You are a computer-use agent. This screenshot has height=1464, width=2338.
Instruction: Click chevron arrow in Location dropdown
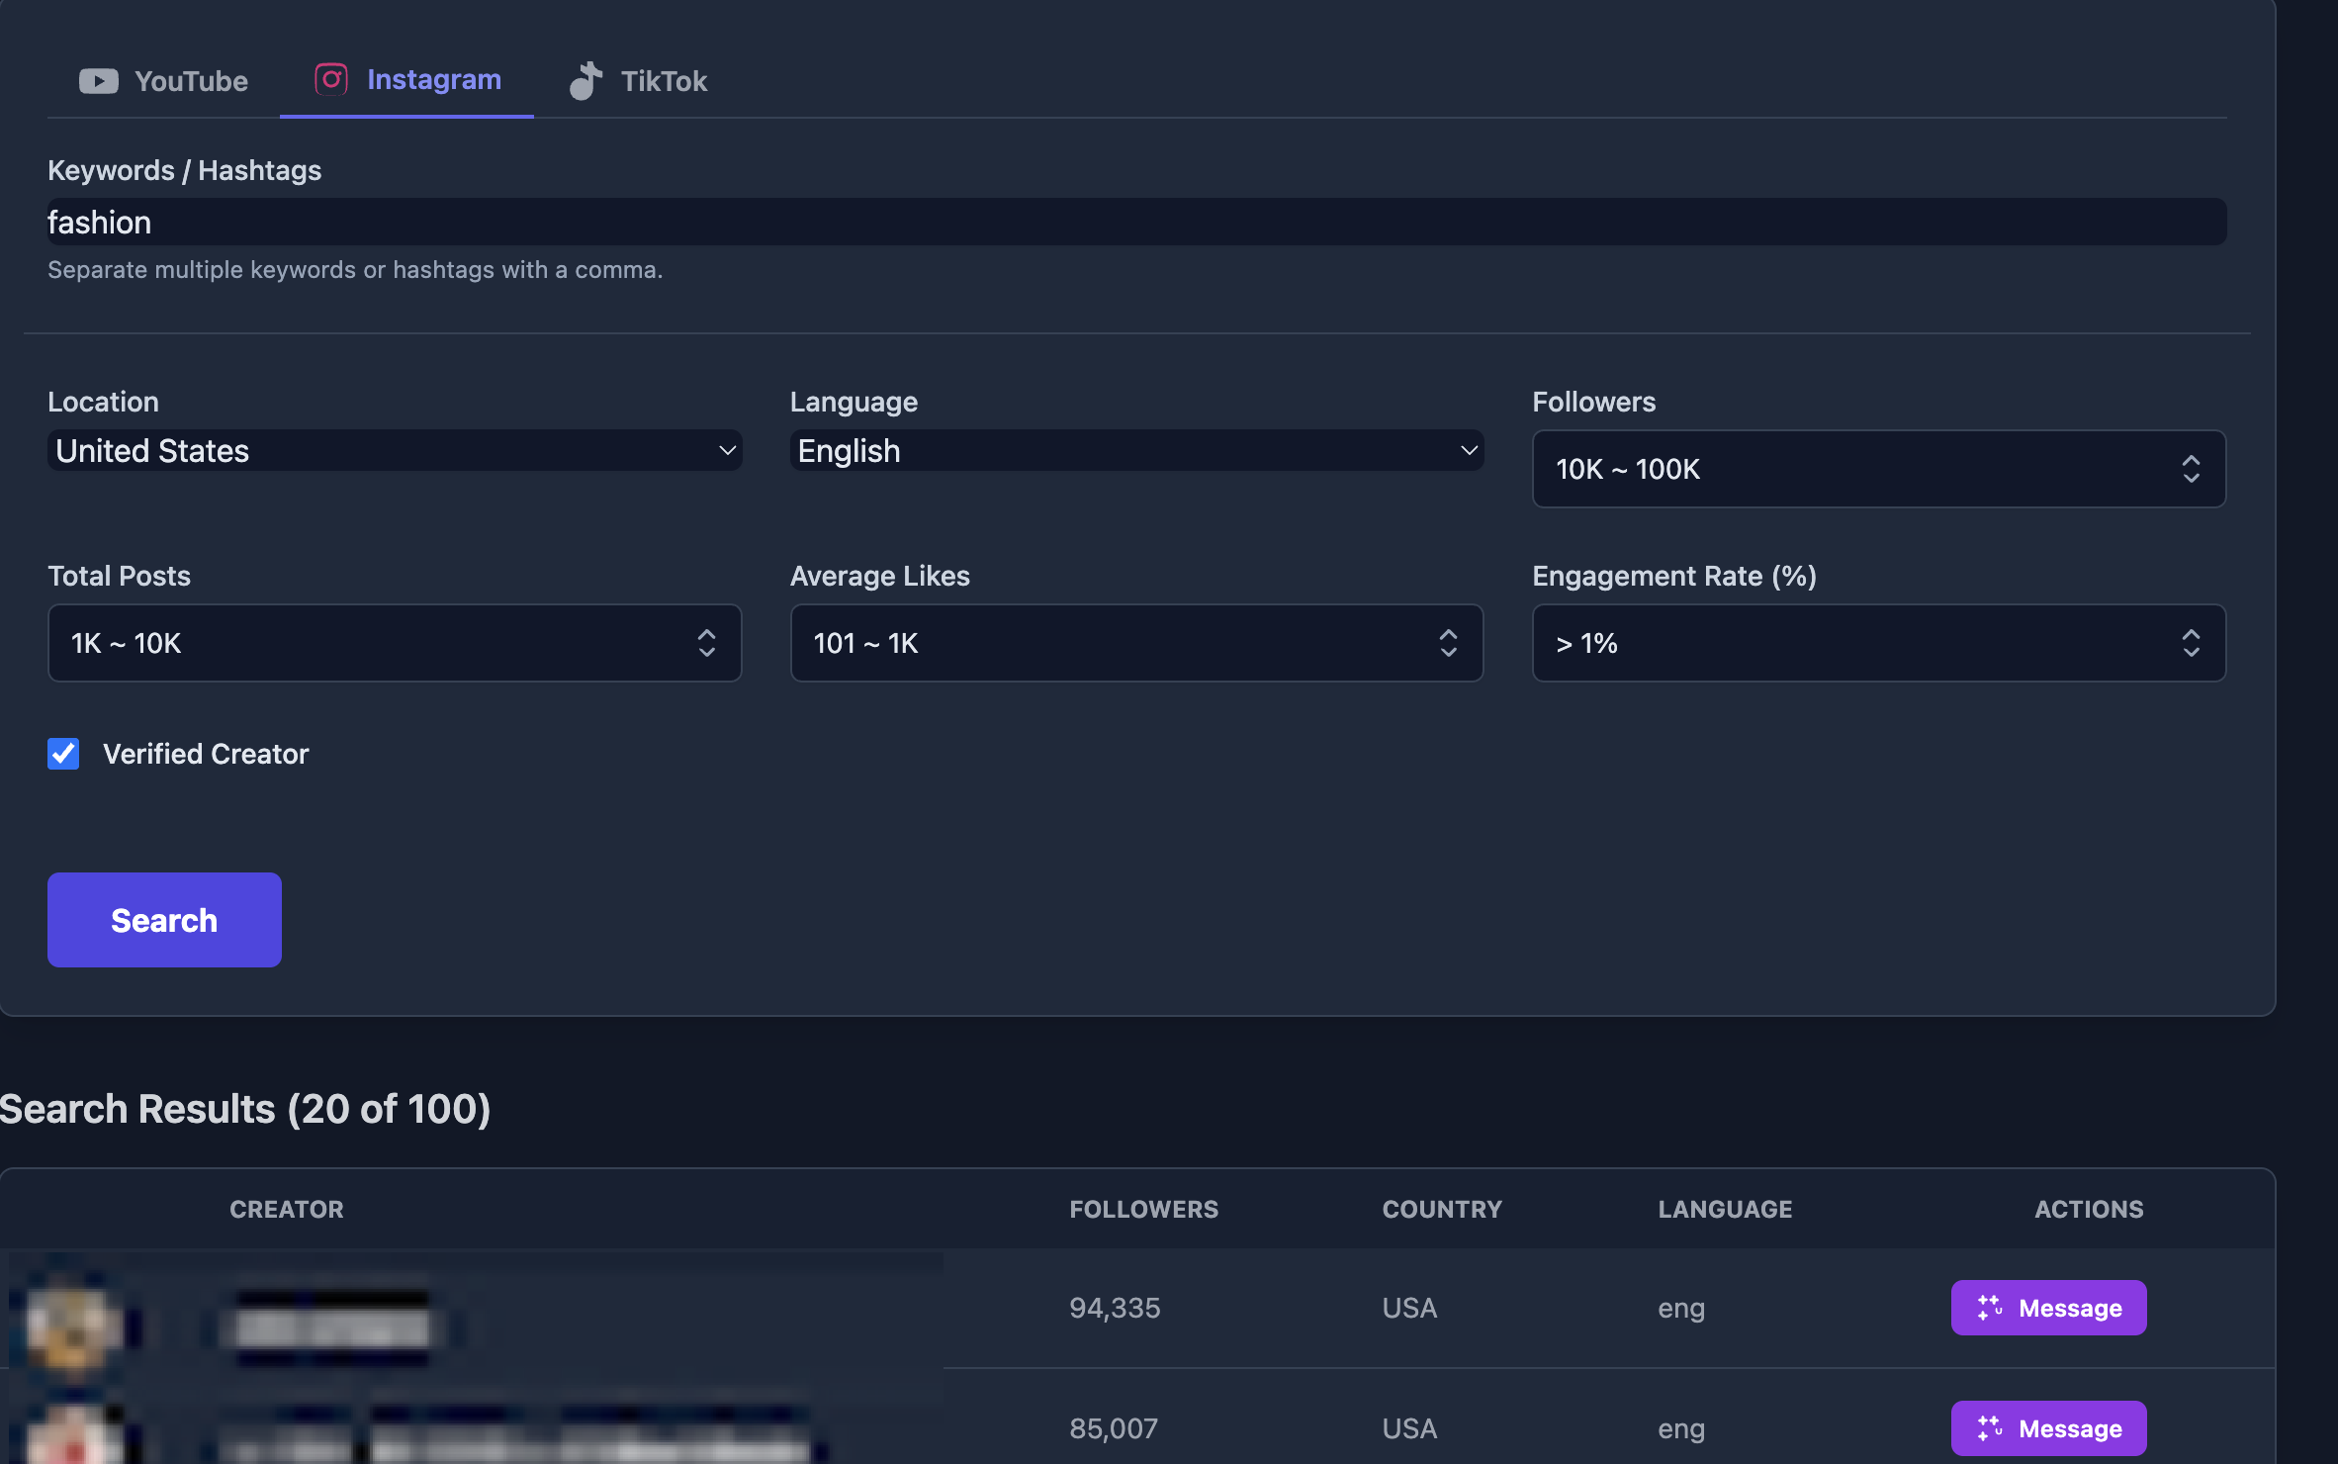point(727,451)
